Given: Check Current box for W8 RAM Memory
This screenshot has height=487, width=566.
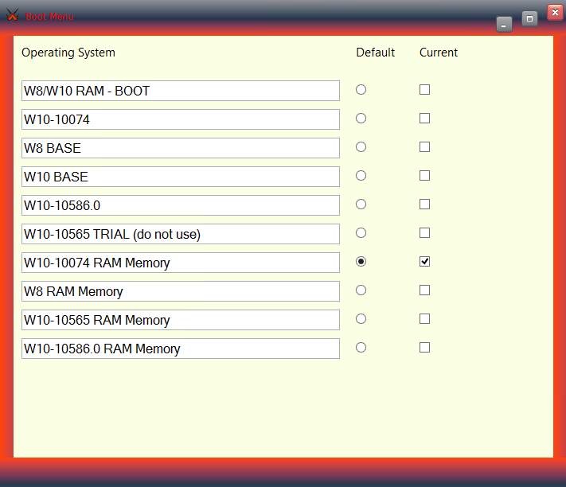Looking at the screenshot, I should [424, 290].
